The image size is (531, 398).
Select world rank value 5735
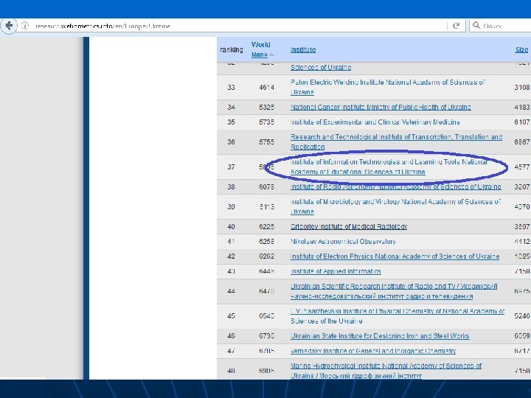266,122
